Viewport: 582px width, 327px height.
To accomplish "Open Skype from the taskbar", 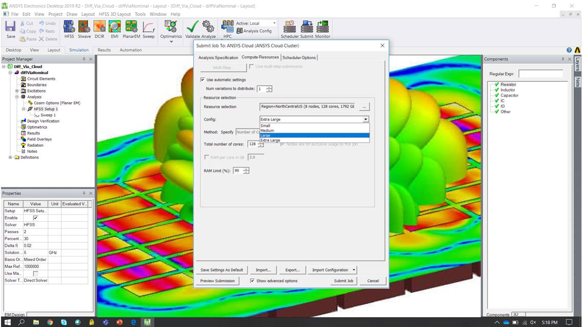I will tap(64, 322).
